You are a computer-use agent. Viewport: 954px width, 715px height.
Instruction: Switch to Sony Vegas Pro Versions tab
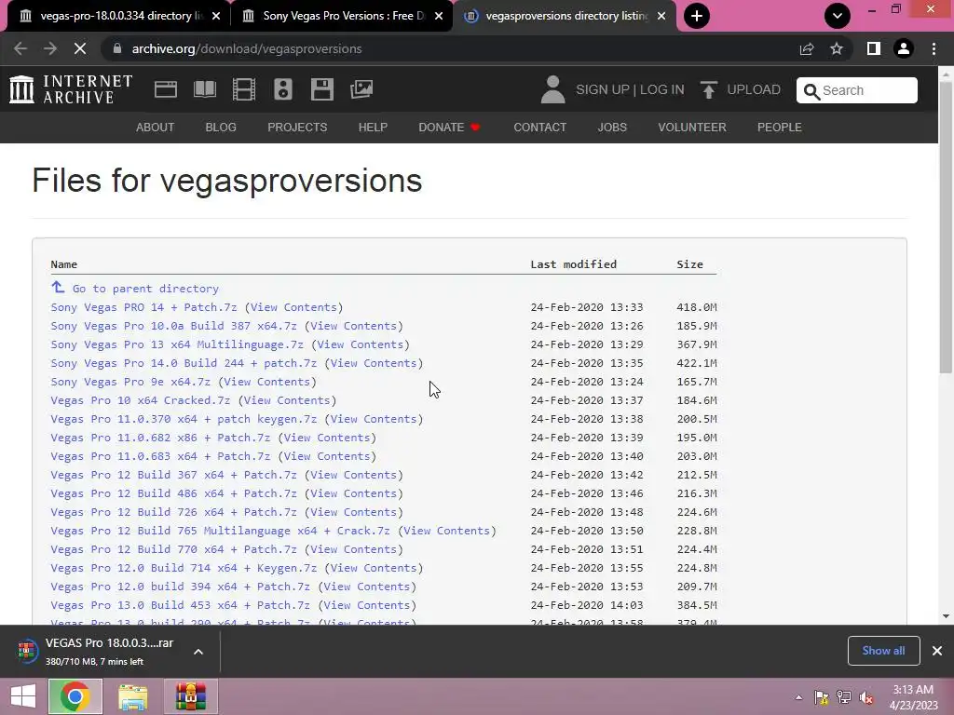click(x=342, y=16)
